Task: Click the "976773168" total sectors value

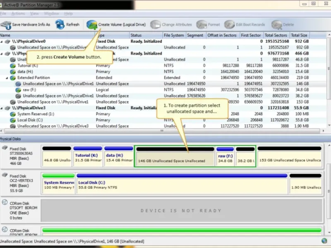Action: (x=278, y=54)
